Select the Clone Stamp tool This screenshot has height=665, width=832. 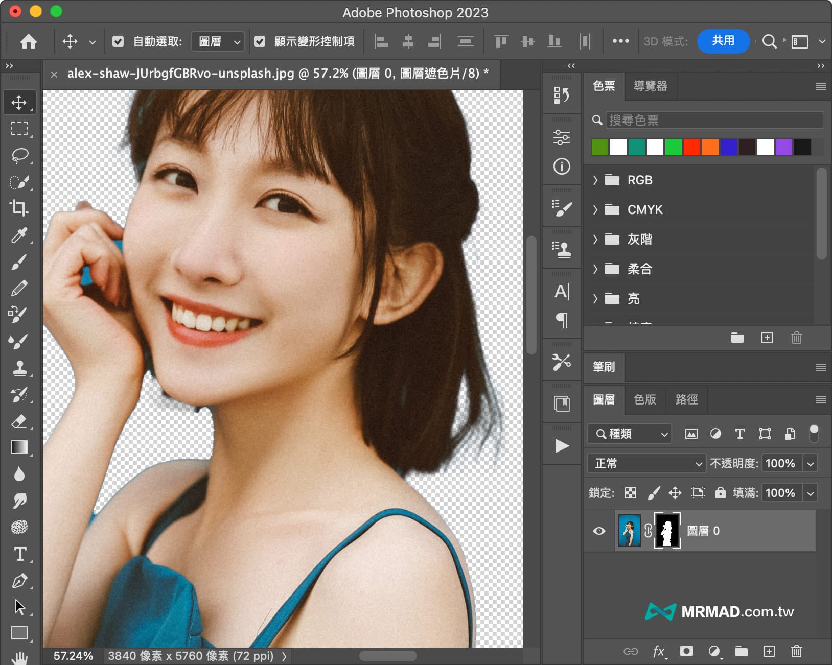point(19,368)
